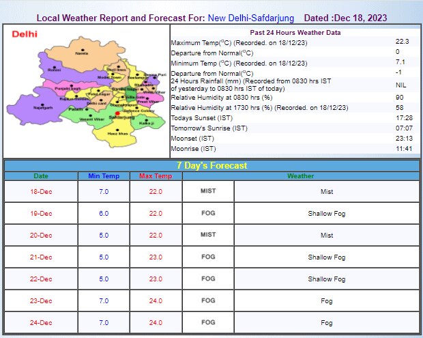Click max temp '24.0' in the 23-Dec row
This screenshot has height=338, width=423.
156,301
